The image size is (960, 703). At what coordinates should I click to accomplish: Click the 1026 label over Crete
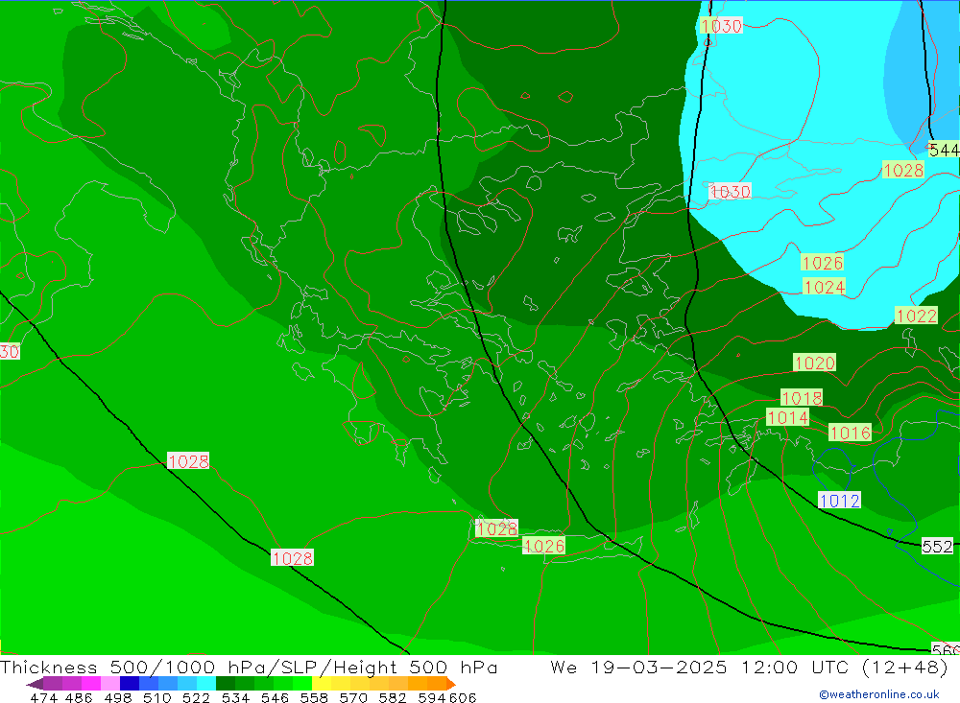(543, 545)
